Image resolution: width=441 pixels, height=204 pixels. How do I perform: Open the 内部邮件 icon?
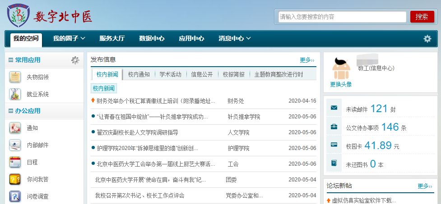15,145
